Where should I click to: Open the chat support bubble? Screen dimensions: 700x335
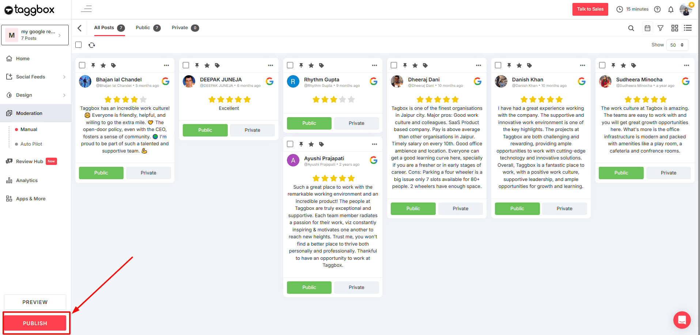[682, 320]
